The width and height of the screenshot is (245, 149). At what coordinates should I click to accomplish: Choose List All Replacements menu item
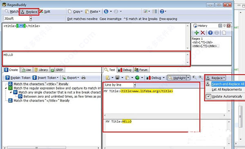coord(227,90)
